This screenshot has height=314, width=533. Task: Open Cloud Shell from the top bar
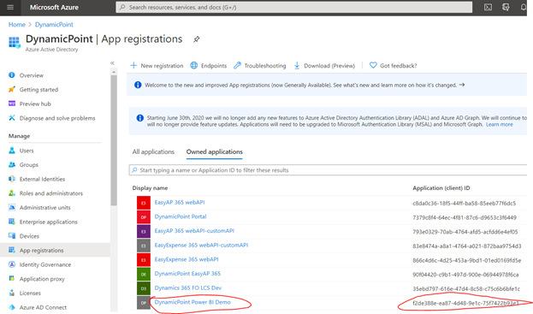[x=488, y=7]
